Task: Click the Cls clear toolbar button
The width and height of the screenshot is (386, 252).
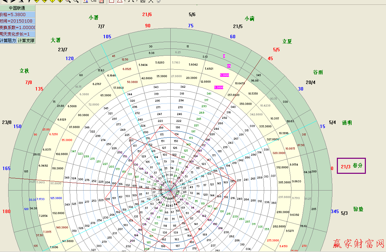Action: [94, 1]
